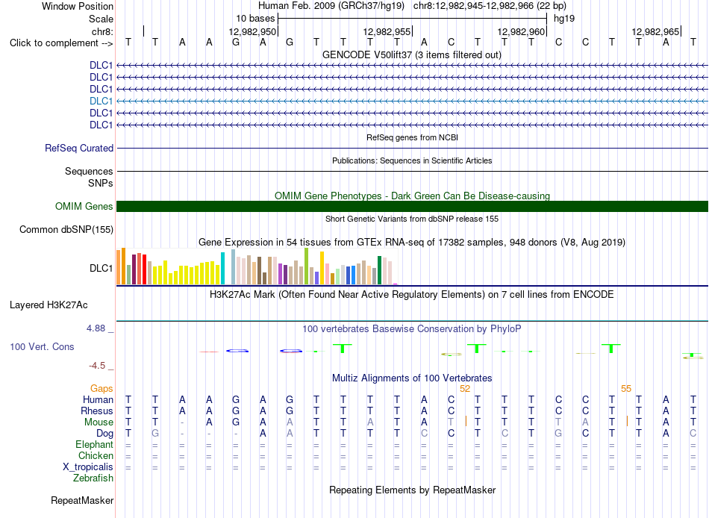
Task: Click GENCODE V50lift37 track title text
Action: click(411, 54)
